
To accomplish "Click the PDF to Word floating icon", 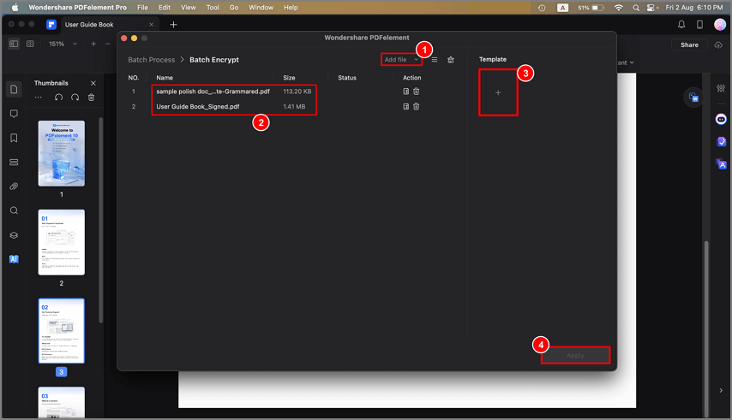I will pos(693,98).
